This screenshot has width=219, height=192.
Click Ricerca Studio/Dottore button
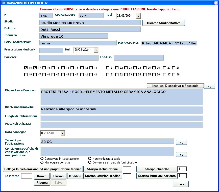(x=163, y=23)
